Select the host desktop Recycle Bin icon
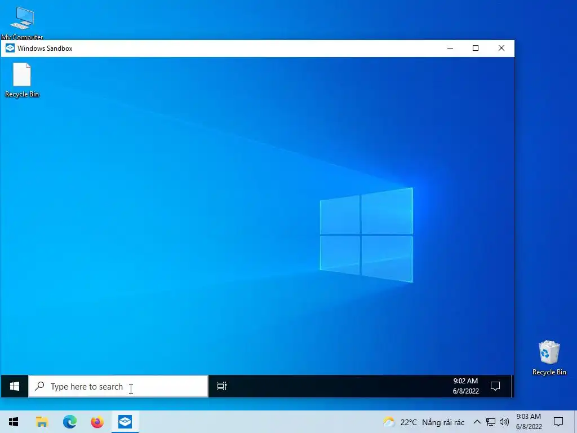Image resolution: width=577 pixels, height=433 pixels. (x=549, y=357)
